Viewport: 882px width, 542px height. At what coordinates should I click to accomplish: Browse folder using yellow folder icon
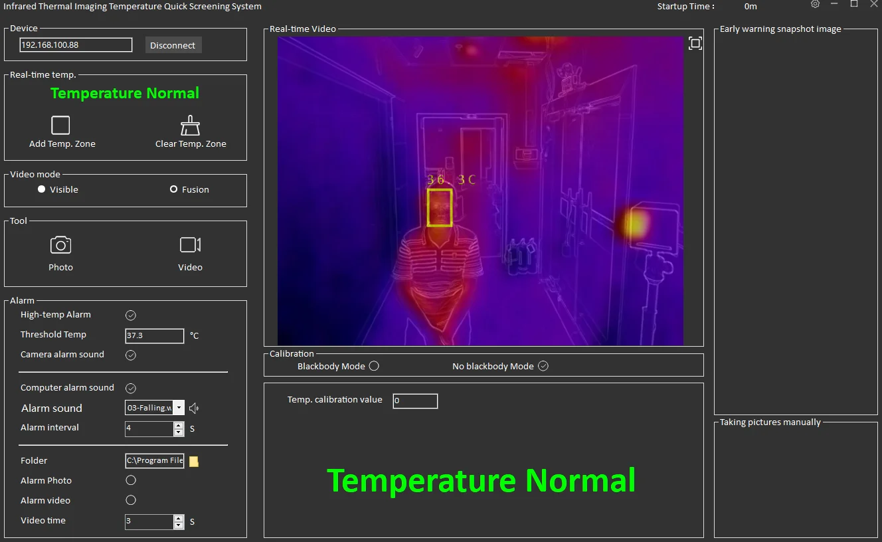tap(194, 461)
